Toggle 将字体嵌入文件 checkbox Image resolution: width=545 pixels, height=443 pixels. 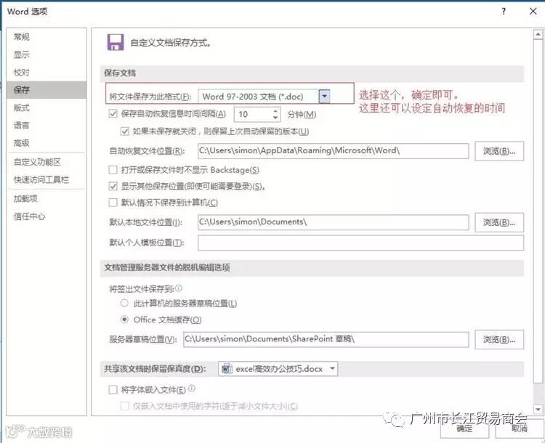tap(113, 389)
